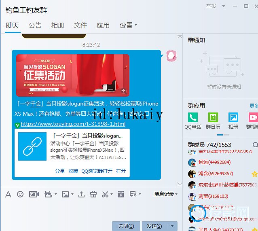The image size is (258, 231).
Task: Click the send picture icon
Action: tap(65, 194)
